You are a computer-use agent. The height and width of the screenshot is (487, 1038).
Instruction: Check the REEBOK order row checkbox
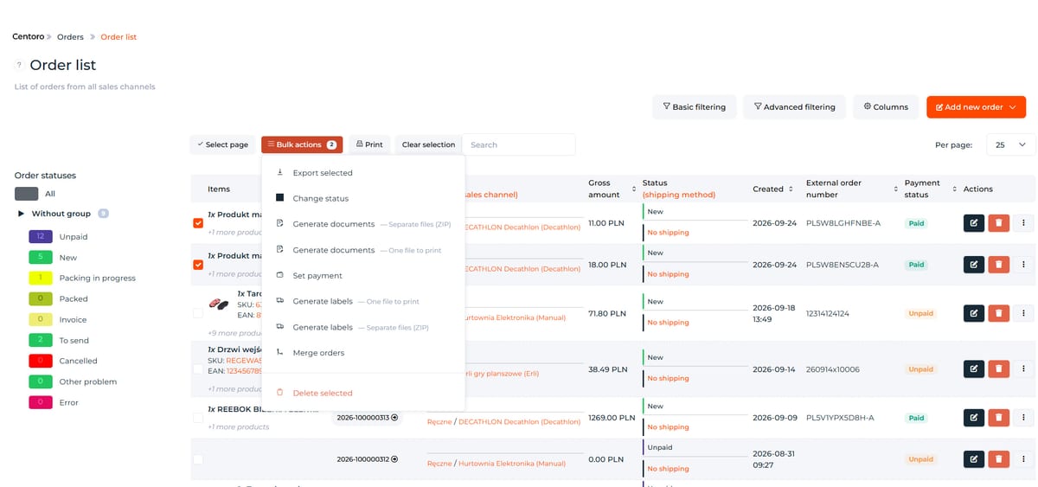coord(198,418)
